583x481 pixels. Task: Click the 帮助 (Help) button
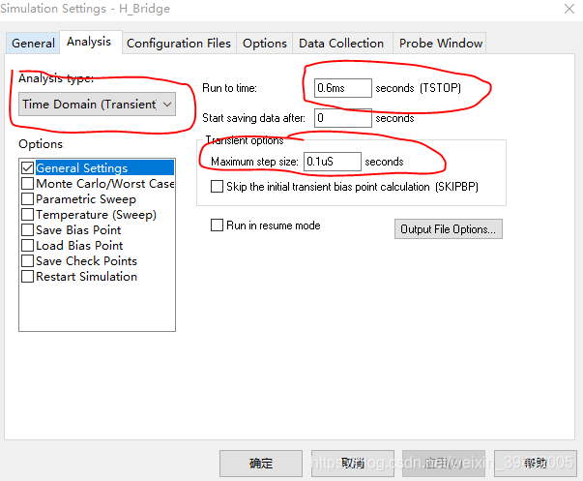click(x=536, y=464)
